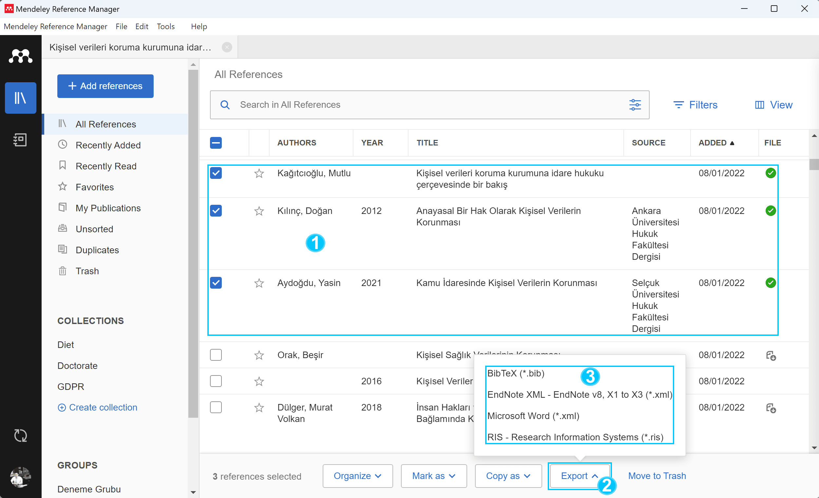Choose BibTeX (*.bib) export format
The width and height of the screenshot is (819, 498).
pos(516,374)
